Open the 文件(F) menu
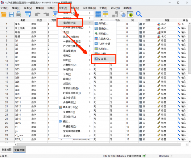The image size is (191, 158). click(4, 8)
